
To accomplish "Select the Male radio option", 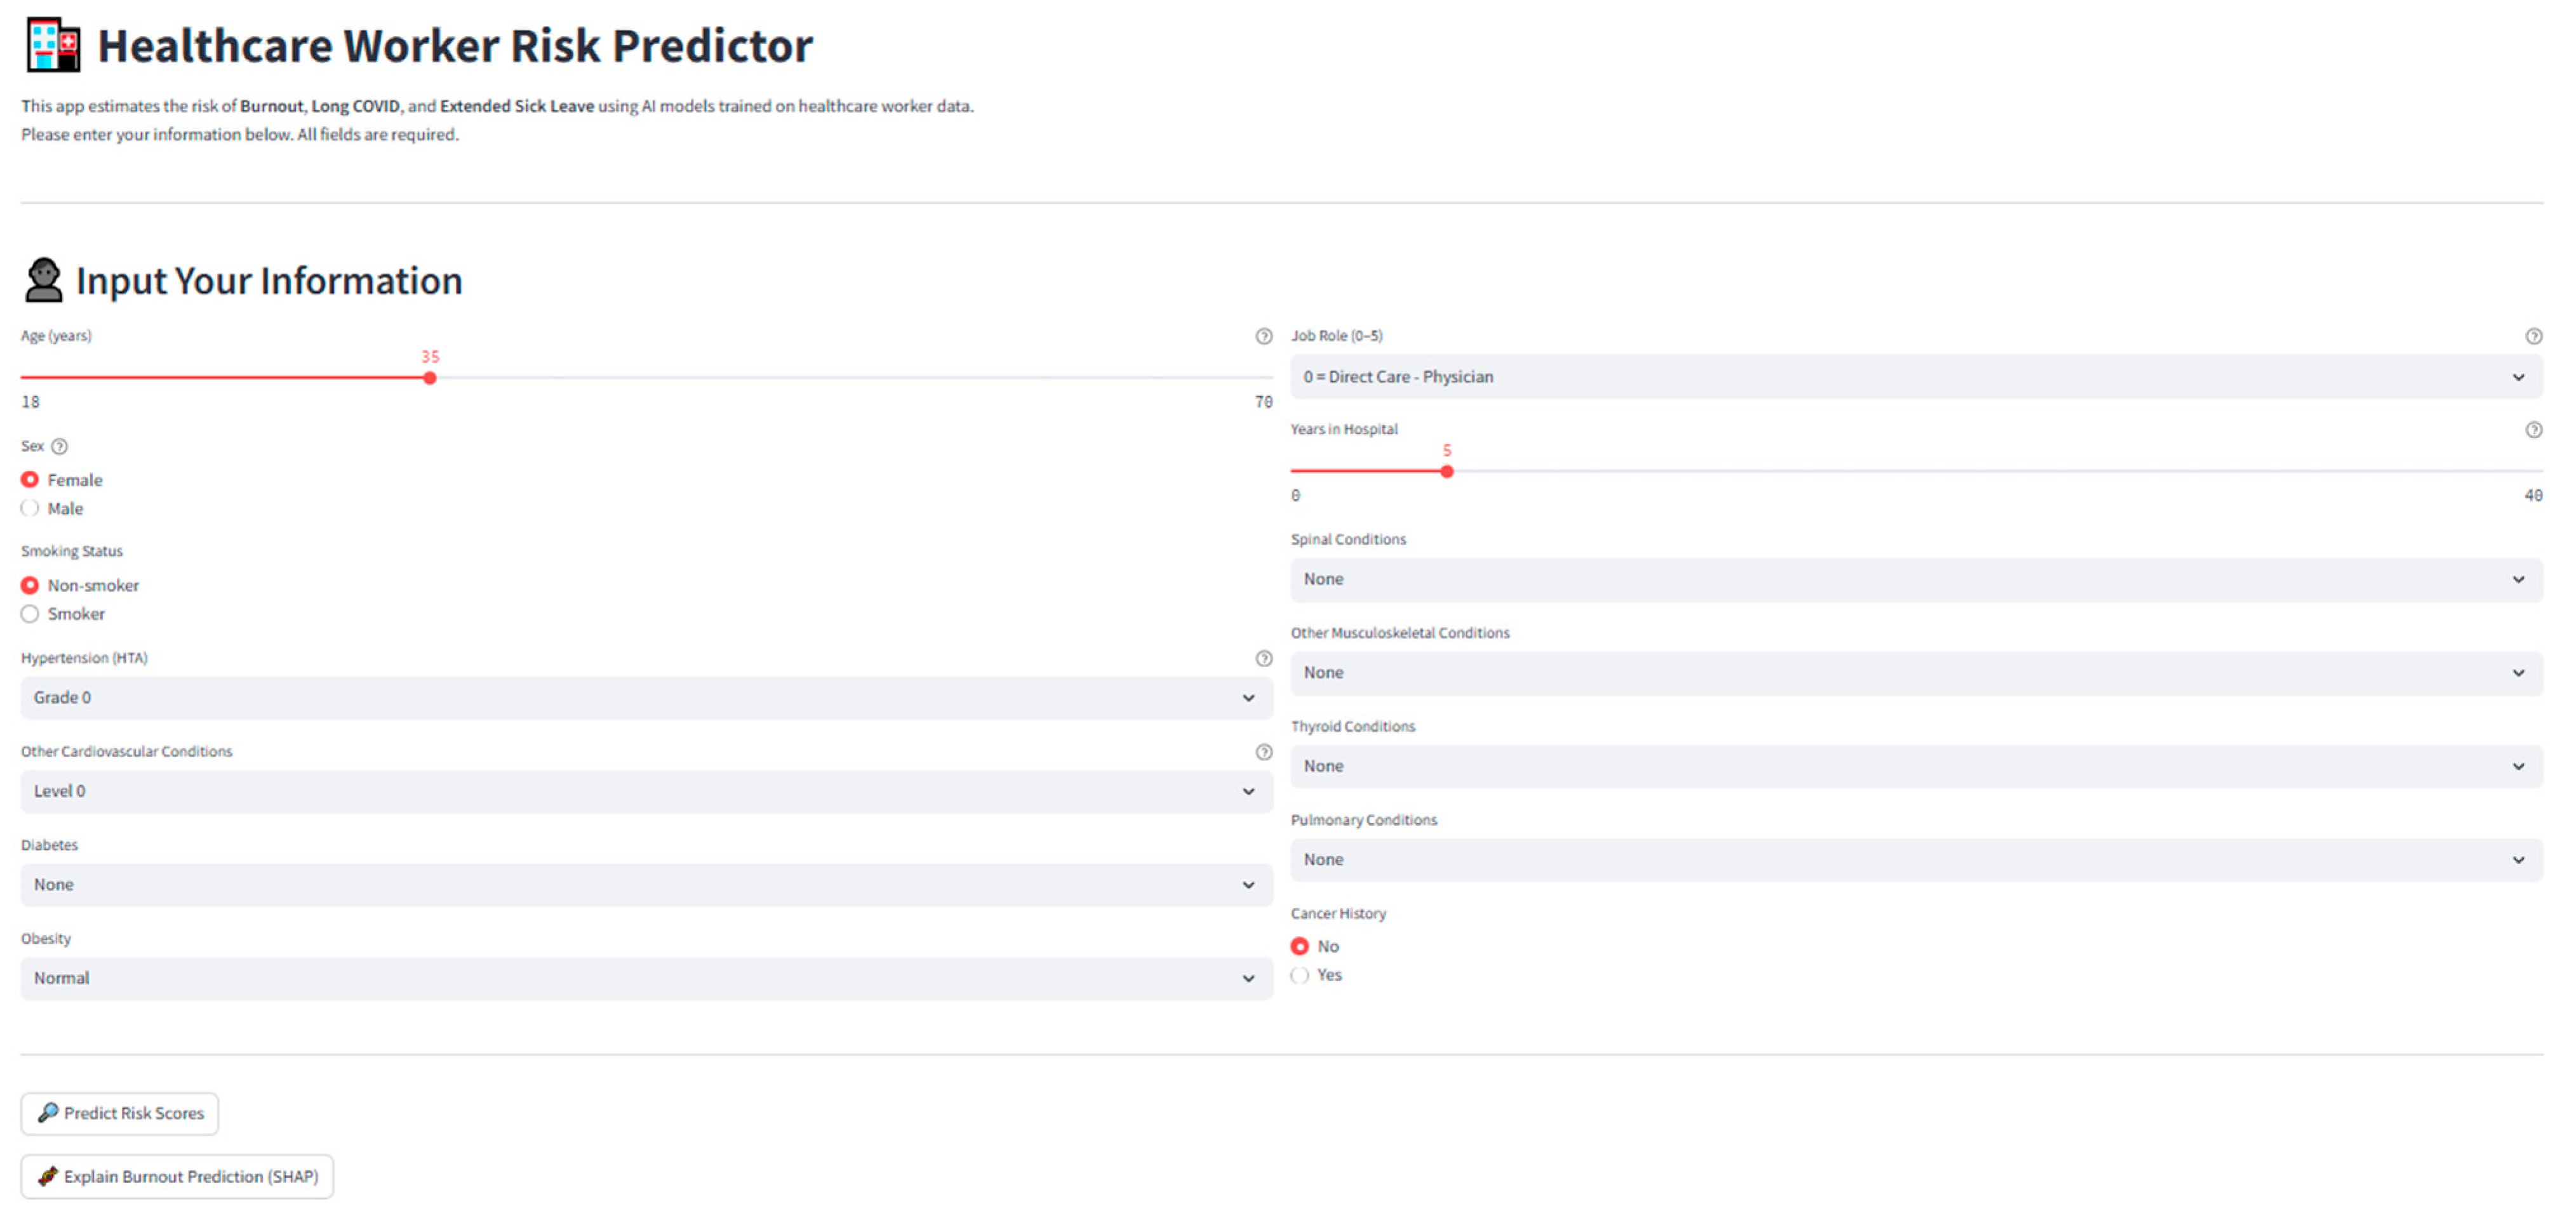I will [31, 508].
